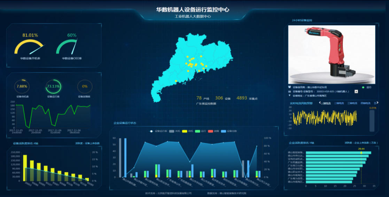389x197 pixels.
Task: Select the 7.88% standby rate ring
Action: [x=22, y=86]
